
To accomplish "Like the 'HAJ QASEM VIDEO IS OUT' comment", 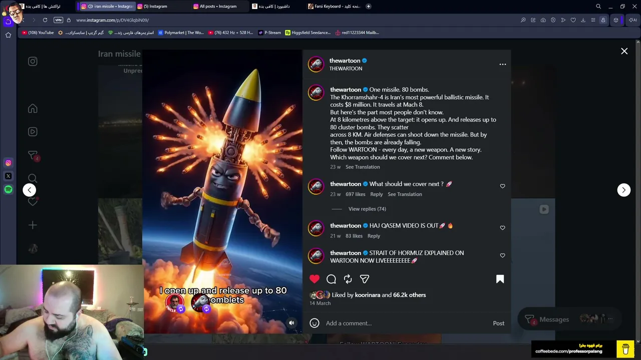I will pos(502,227).
